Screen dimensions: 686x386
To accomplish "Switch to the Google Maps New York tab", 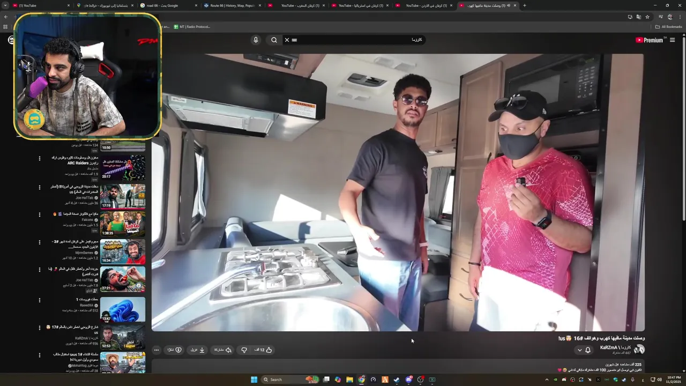I will pos(104,5).
